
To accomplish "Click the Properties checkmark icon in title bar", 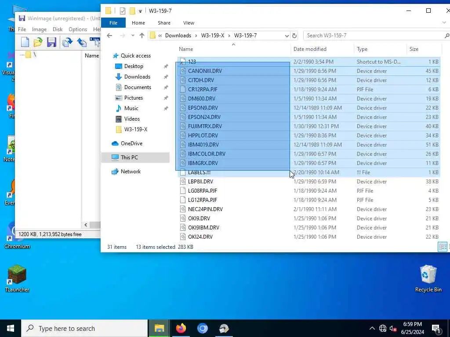I will pos(123,11).
